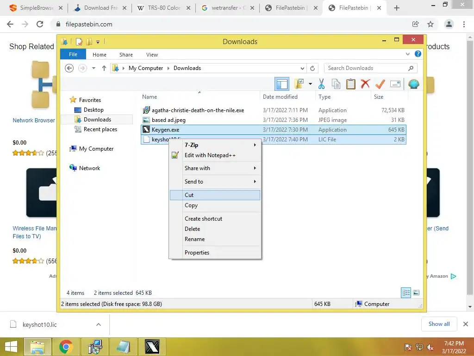Open the recent locations dropdown arrow
The width and height of the screenshot is (474, 356).
click(94, 68)
